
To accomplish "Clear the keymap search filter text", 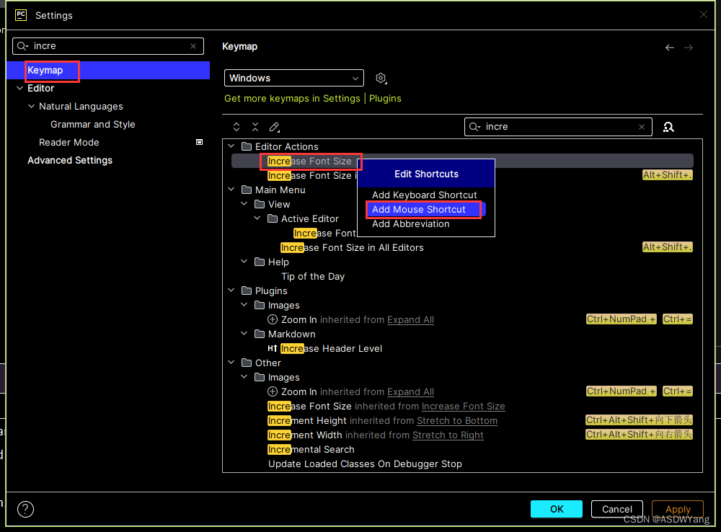I will (642, 127).
